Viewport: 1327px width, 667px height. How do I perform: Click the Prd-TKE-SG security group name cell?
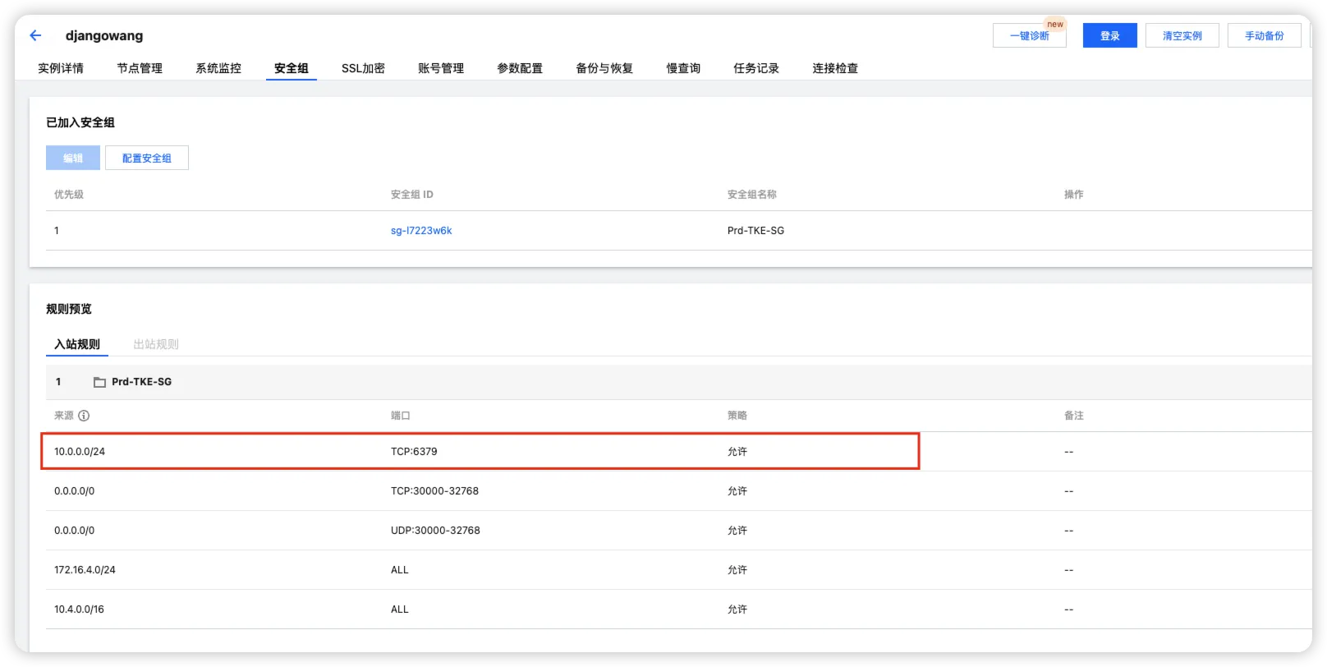coord(755,231)
